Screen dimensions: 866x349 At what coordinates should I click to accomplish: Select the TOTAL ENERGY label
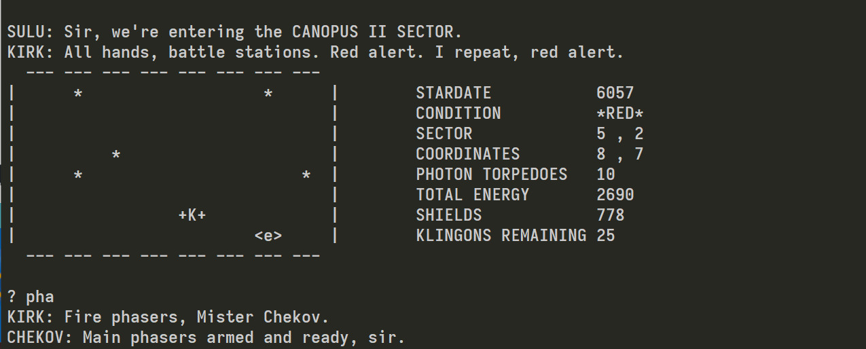(472, 195)
